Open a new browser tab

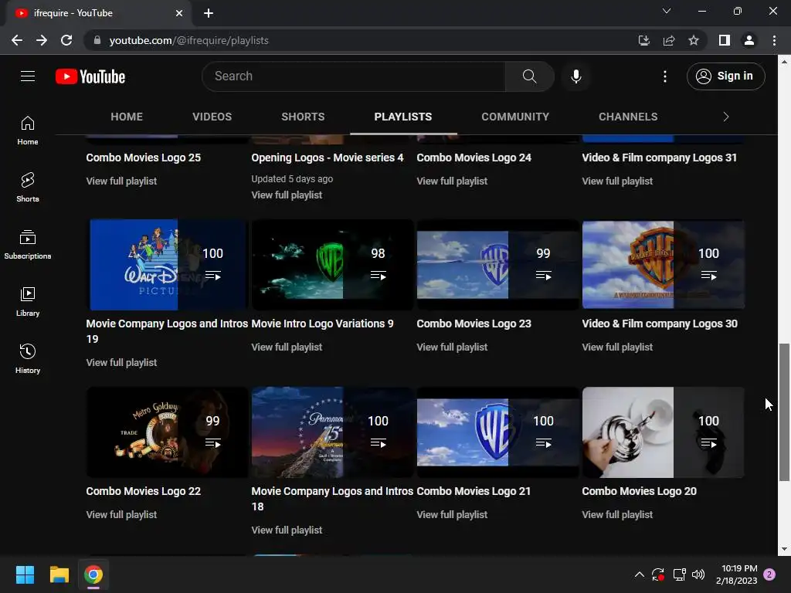[209, 13]
